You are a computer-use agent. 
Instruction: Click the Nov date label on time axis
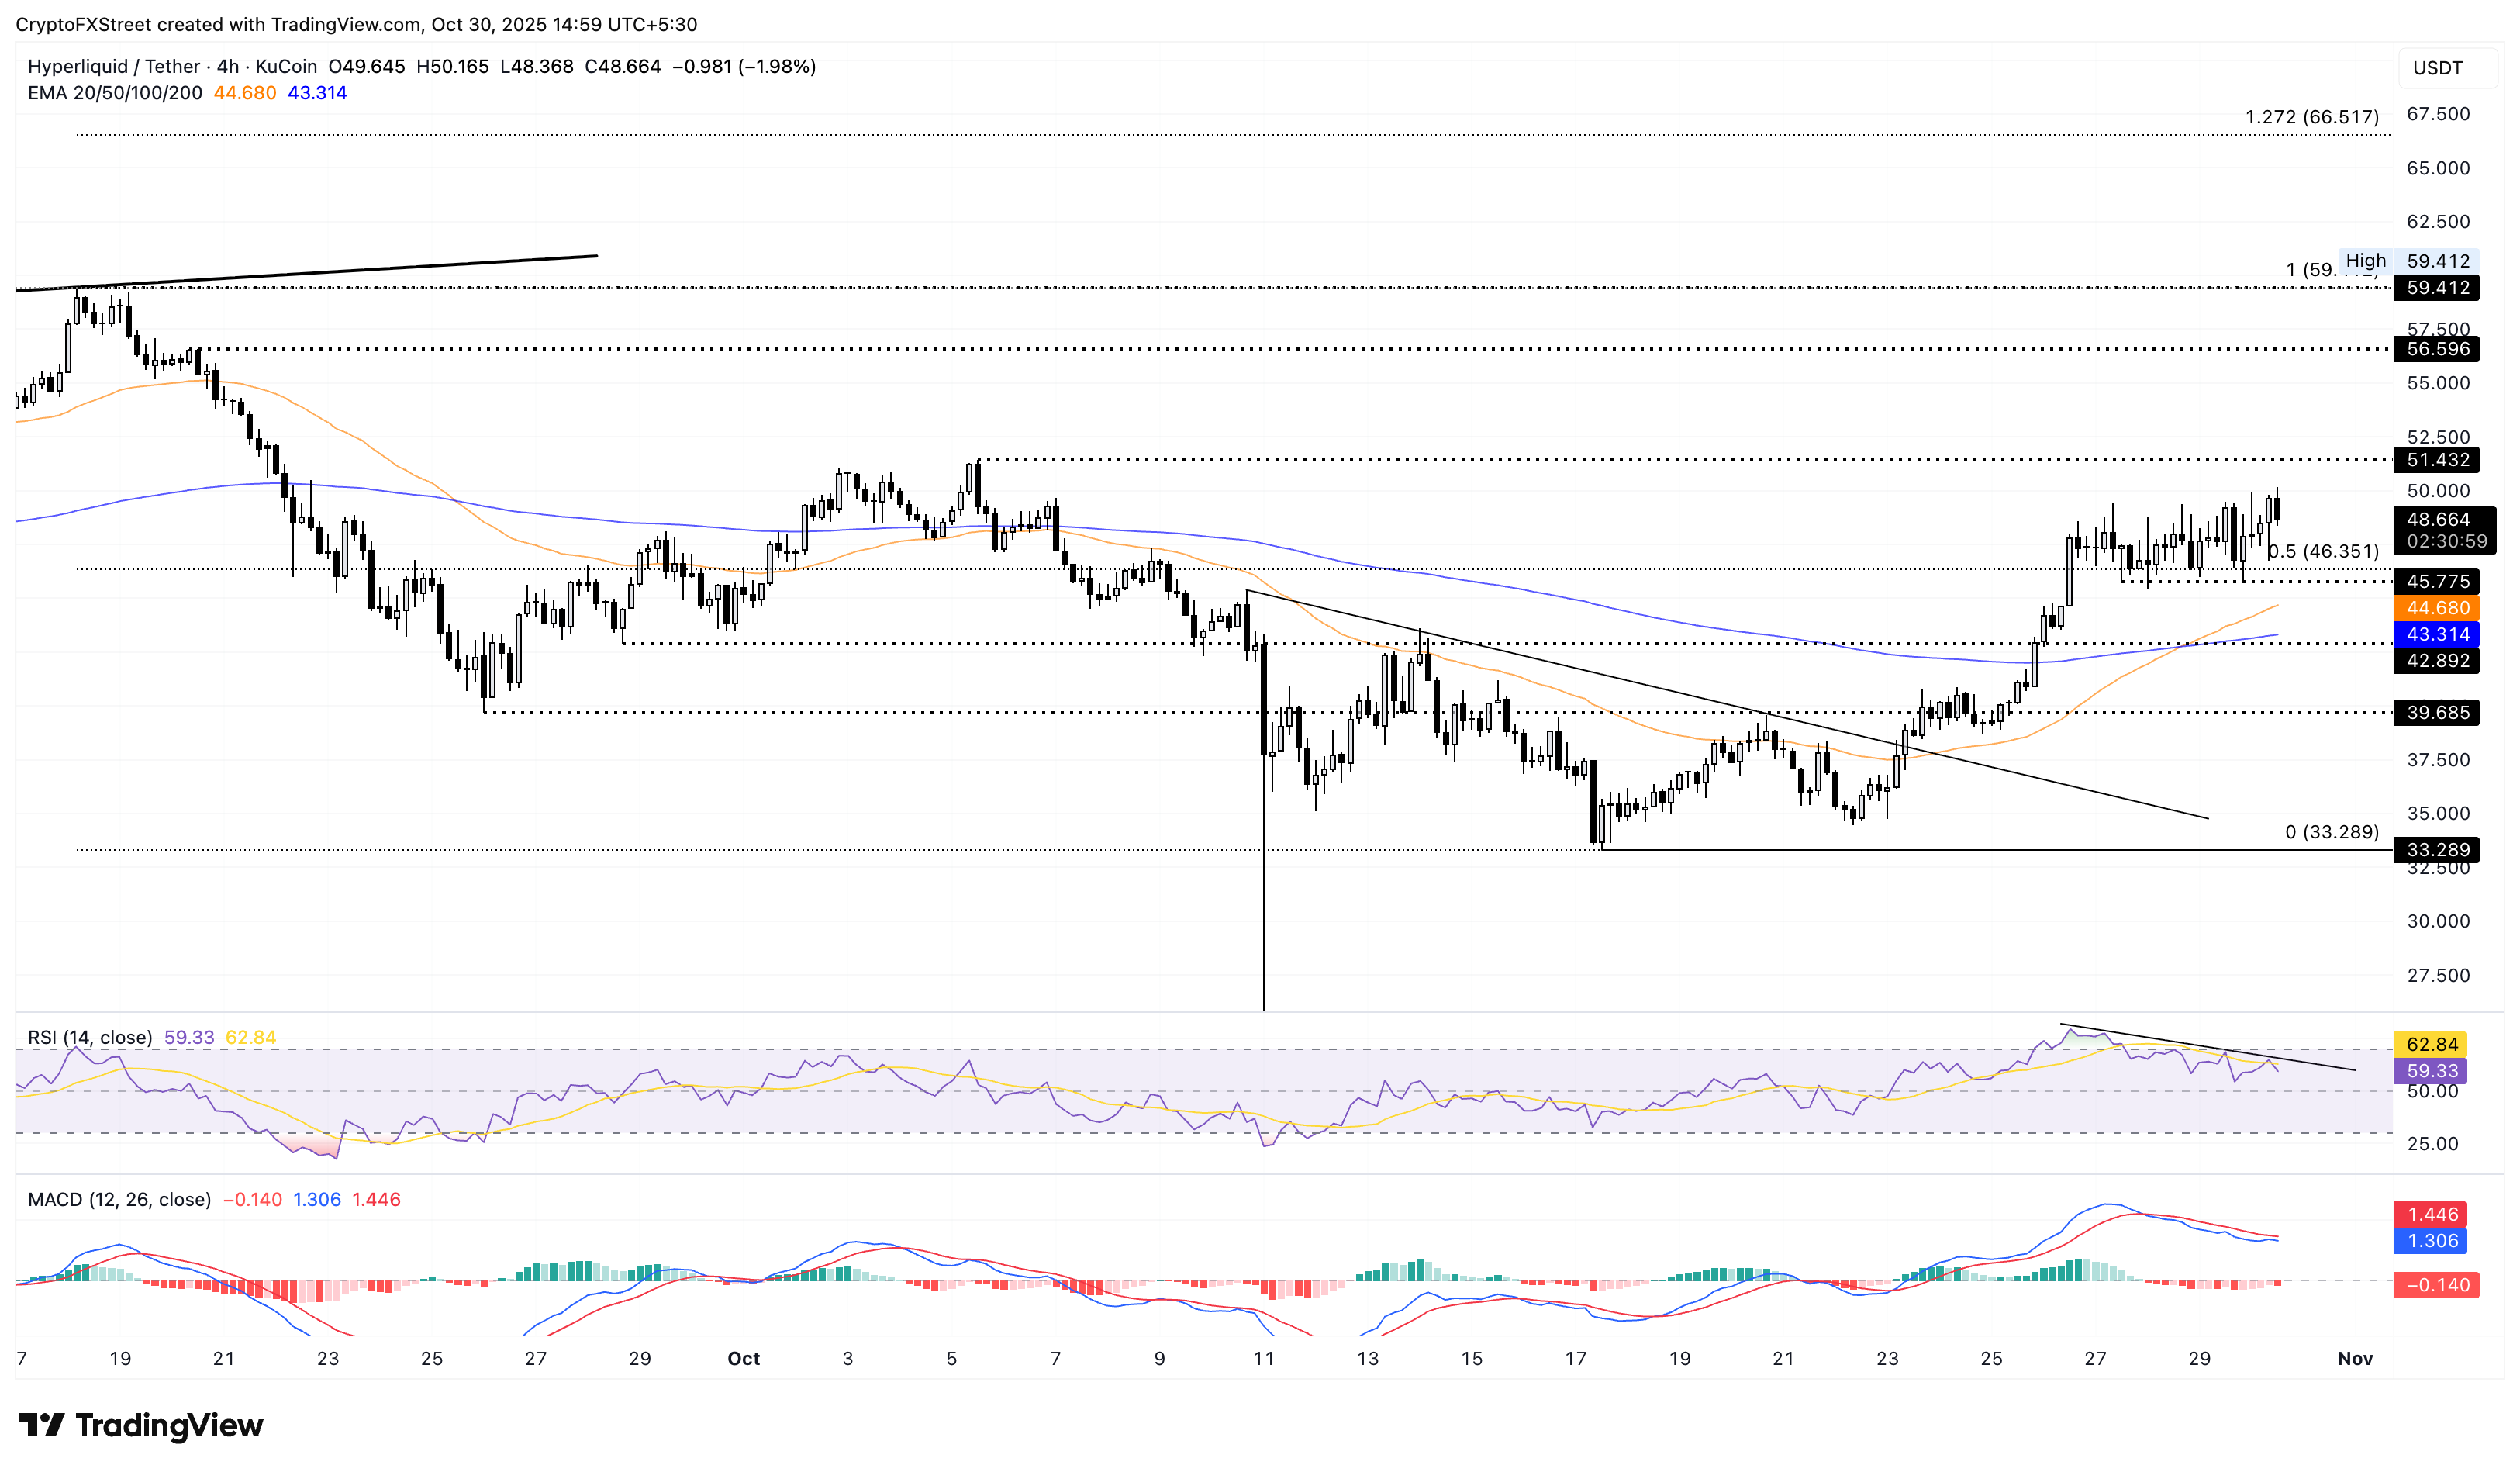[2354, 1358]
